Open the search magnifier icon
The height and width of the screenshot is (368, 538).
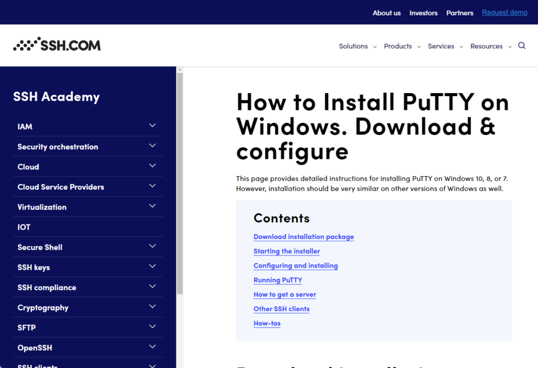pos(522,46)
